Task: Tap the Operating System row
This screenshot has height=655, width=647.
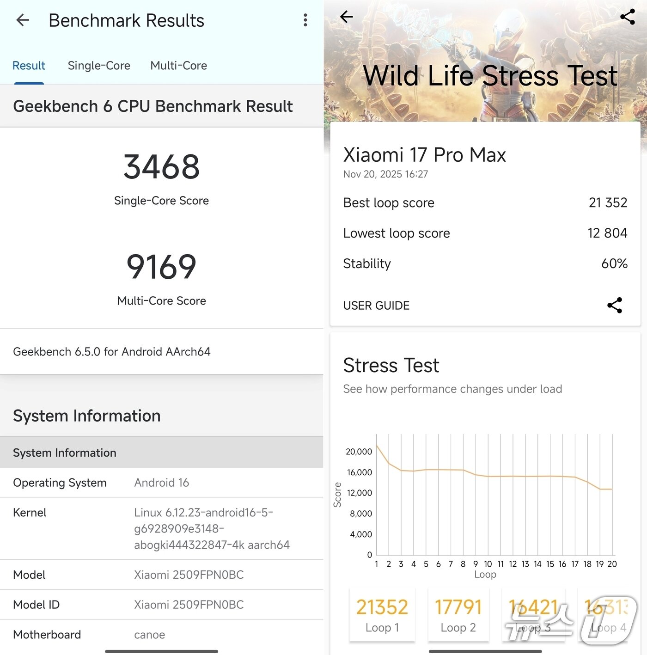Action: 161,483
